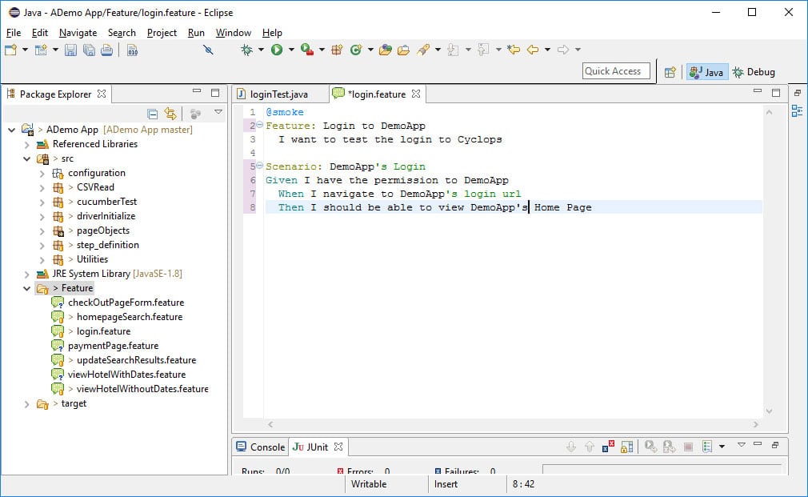This screenshot has width=808, height=497.
Task: Click the New file toolbar icon
Action: click(x=11, y=50)
